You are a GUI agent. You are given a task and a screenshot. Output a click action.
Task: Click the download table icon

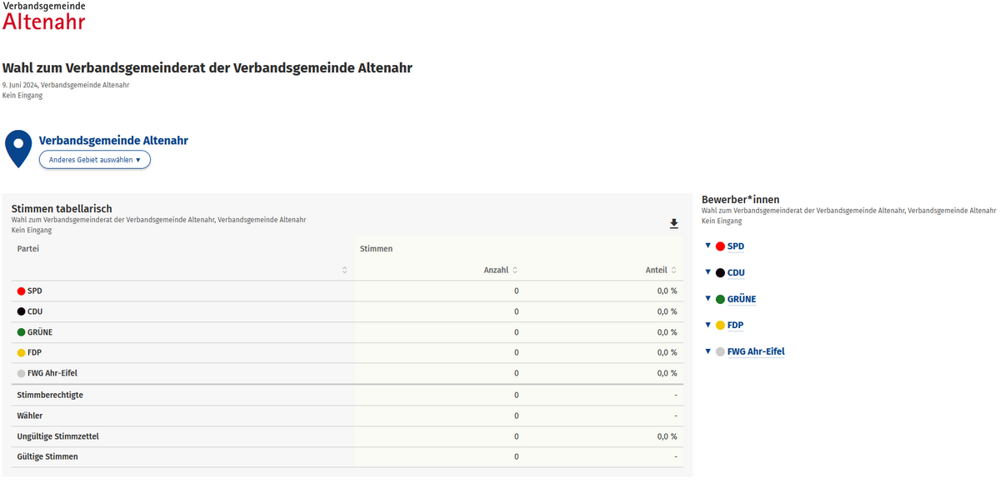[674, 224]
